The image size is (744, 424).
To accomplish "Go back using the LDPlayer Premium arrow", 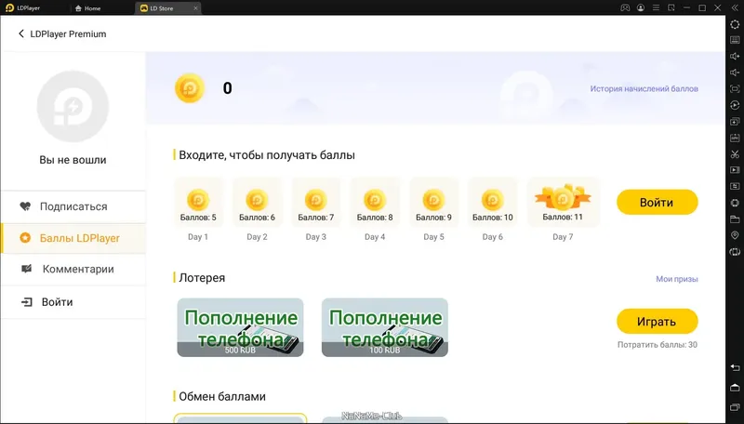I will click(20, 33).
